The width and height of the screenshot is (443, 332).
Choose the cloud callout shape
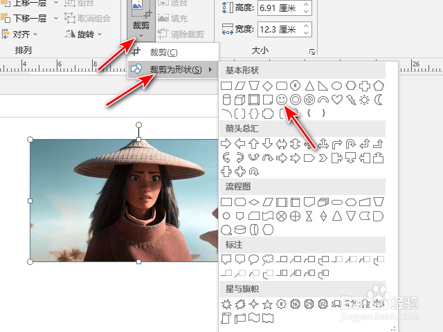268,260
